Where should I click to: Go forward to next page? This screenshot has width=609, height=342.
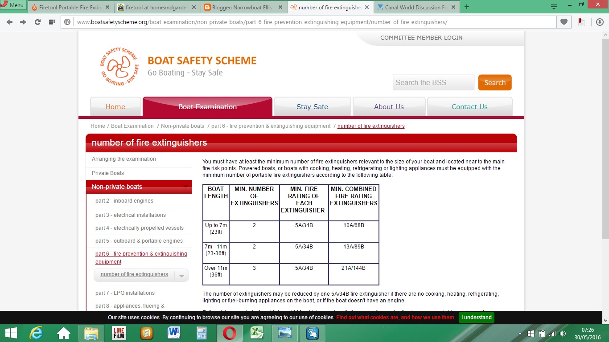pyautogui.click(x=23, y=22)
